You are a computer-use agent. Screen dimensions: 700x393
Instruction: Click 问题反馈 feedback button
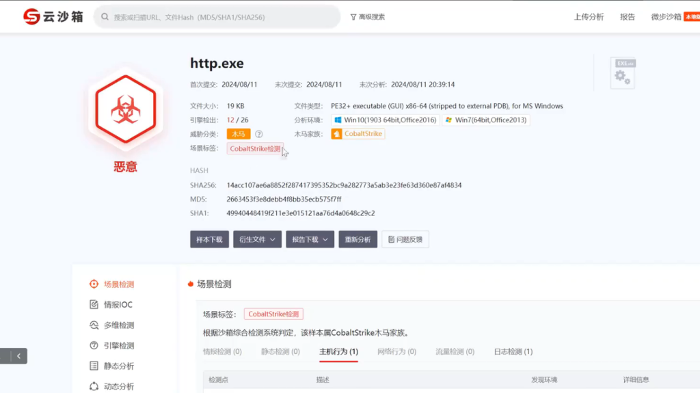pyautogui.click(x=405, y=239)
